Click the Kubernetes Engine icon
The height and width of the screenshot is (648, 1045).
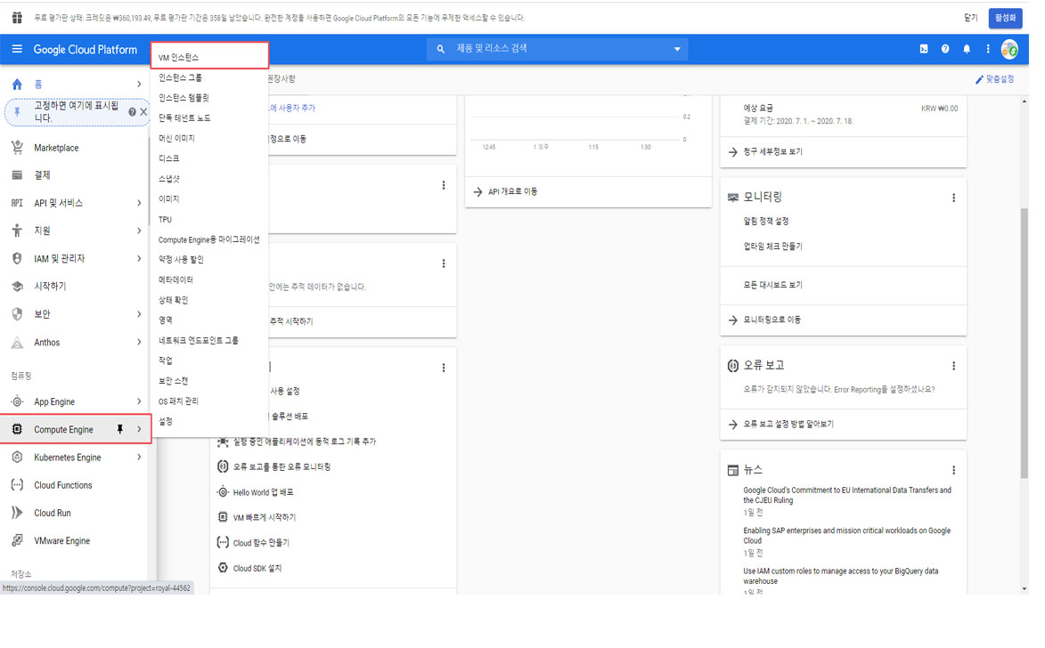coord(17,458)
